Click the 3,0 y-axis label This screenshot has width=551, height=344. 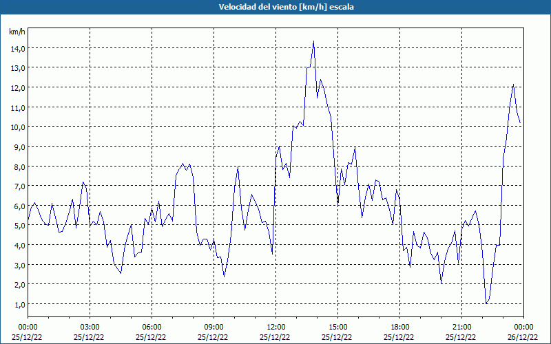pyautogui.click(x=20, y=266)
